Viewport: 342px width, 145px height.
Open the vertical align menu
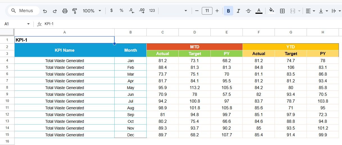[x=323, y=11]
